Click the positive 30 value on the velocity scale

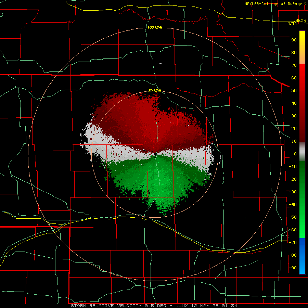pos(294,116)
